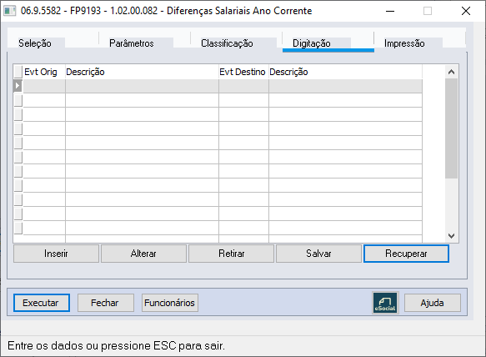Open help with the Ajuda button

click(432, 303)
